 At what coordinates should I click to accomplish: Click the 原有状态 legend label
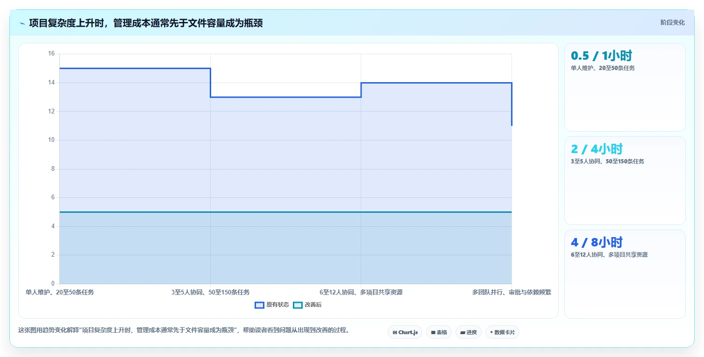[x=277, y=305]
